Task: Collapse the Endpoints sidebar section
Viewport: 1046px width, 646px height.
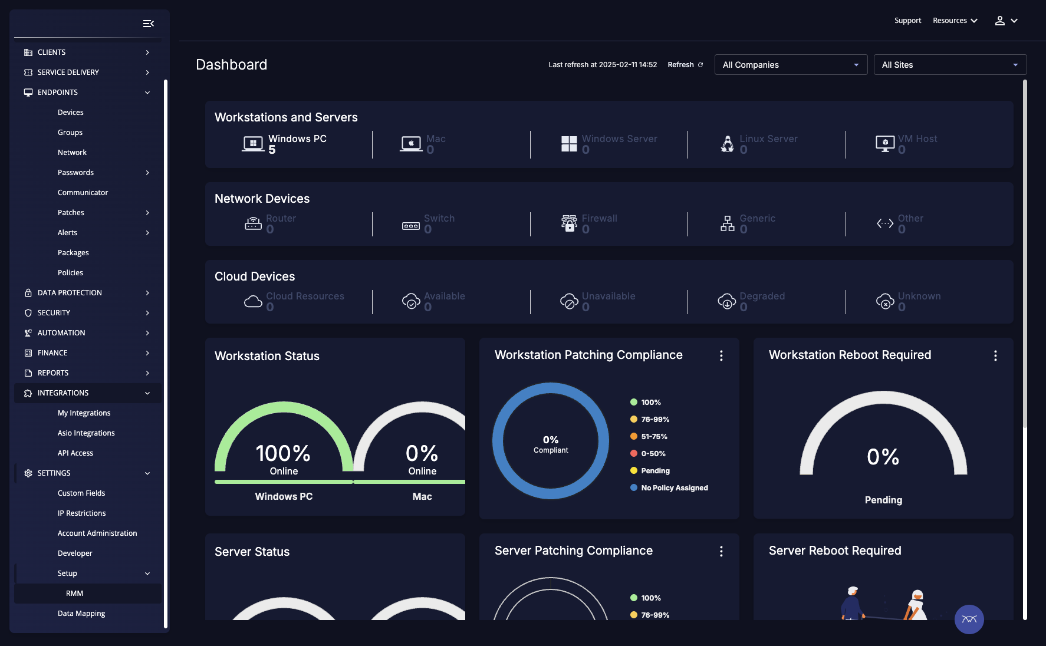Action: (x=87, y=93)
